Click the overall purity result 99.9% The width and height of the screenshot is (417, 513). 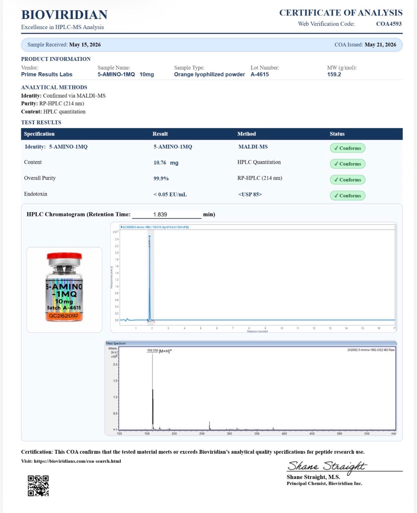161,178
